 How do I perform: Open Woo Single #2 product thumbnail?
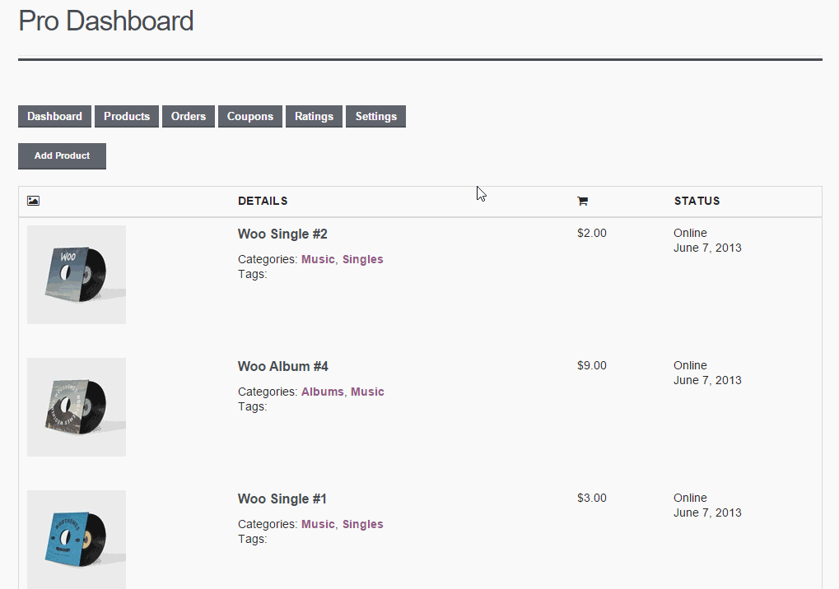pos(77,275)
